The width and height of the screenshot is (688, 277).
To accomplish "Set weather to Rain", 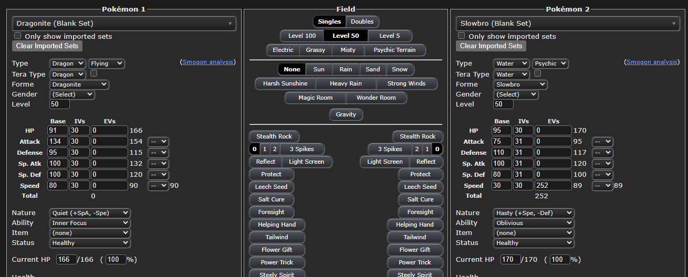I will coord(346,69).
